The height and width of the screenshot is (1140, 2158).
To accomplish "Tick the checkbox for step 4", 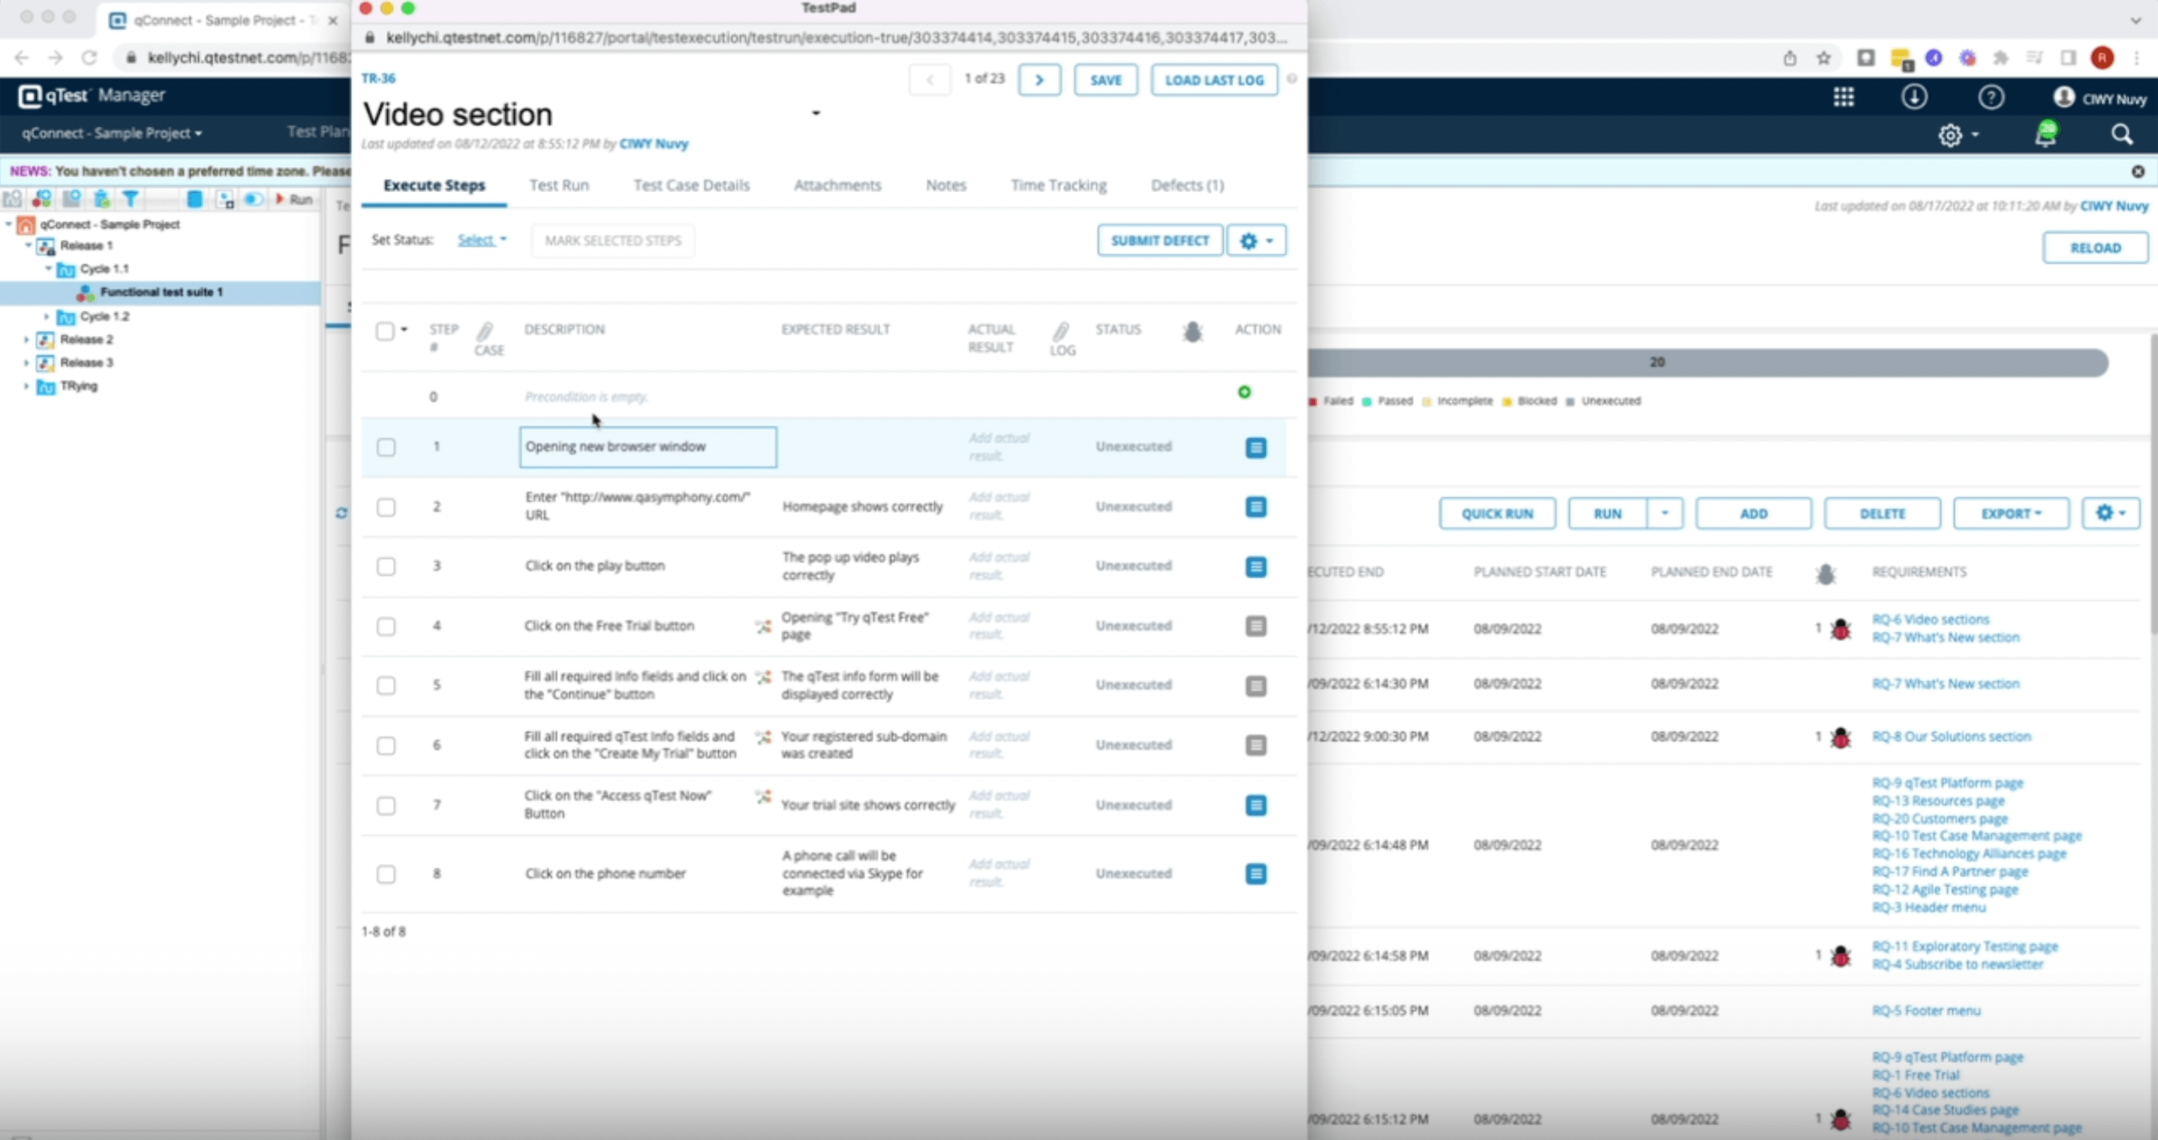I will click(386, 626).
